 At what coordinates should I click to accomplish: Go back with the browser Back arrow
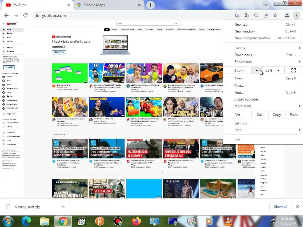pos(7,15)
